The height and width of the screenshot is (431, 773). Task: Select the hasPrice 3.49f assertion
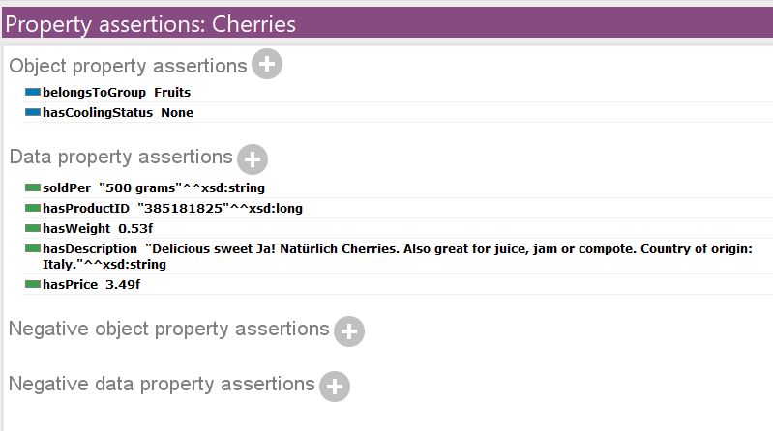point(399,284)
